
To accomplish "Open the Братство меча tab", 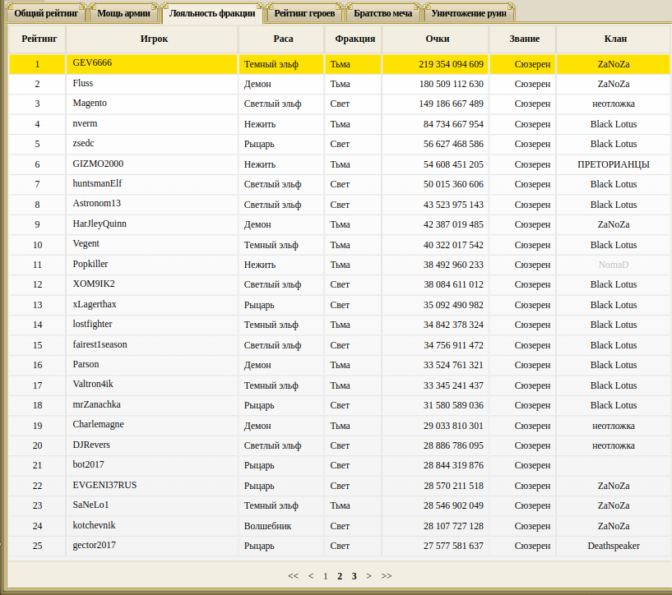I will (382, 14).
